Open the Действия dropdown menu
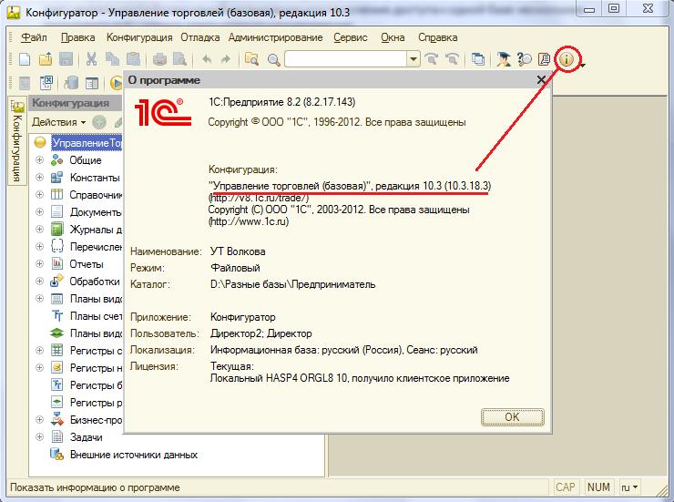This screenshot has height=502, width=674. (59, 122)
